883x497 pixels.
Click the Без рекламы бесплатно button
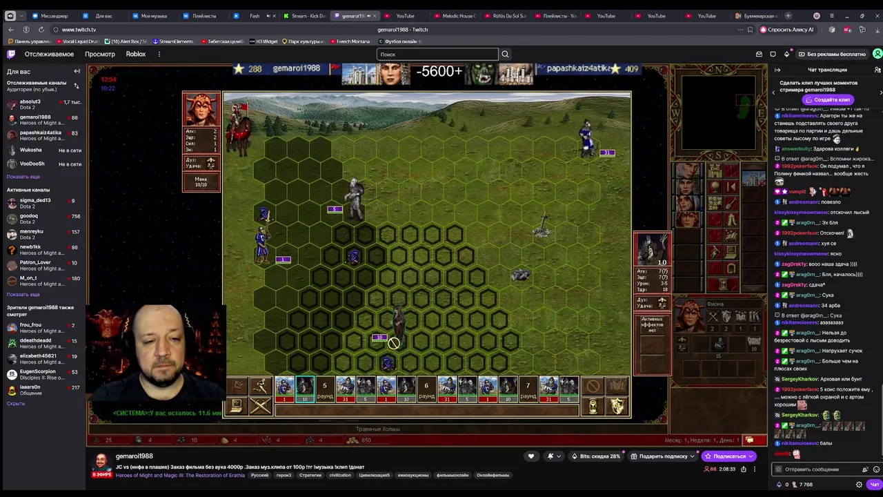click(832, 54)
